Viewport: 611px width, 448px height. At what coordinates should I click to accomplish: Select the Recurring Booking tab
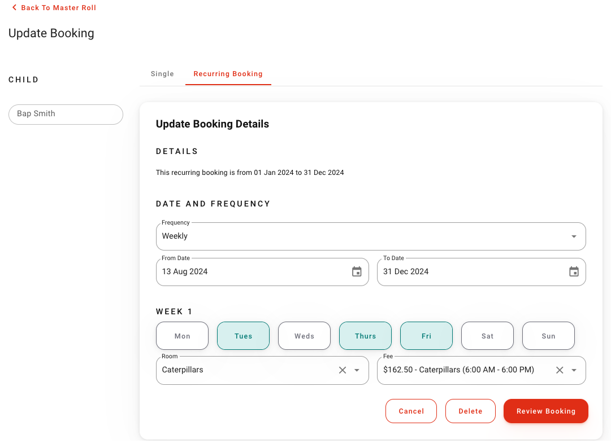tap(228, 74)
